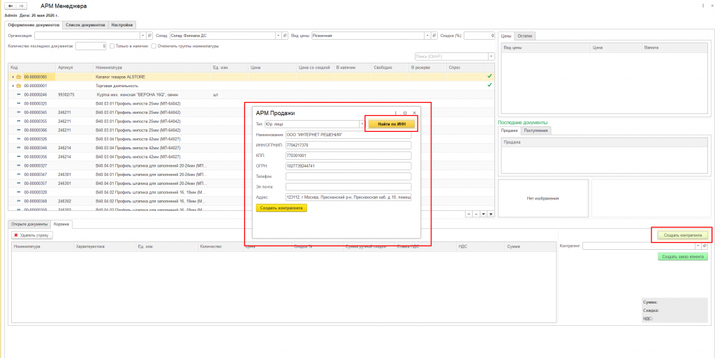Expand the Торговая деятельность group
715x358 pixels.
13,86
